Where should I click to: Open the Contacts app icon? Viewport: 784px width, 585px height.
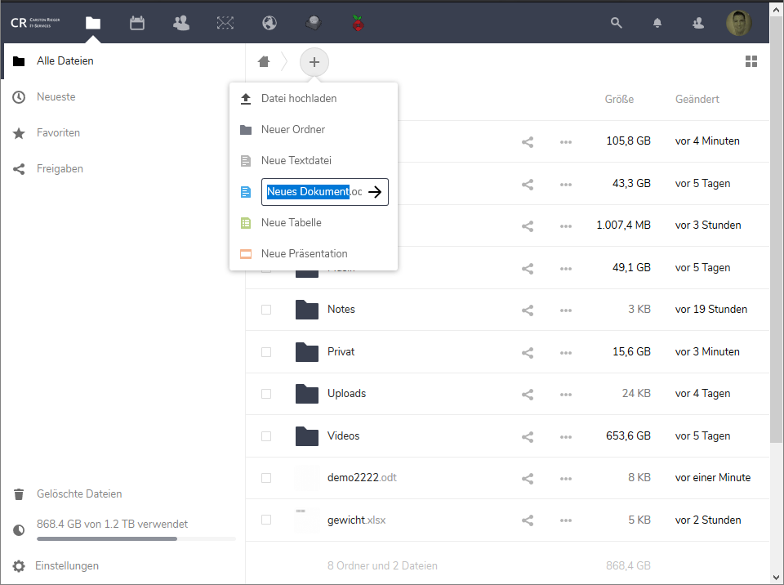[180, 23]
